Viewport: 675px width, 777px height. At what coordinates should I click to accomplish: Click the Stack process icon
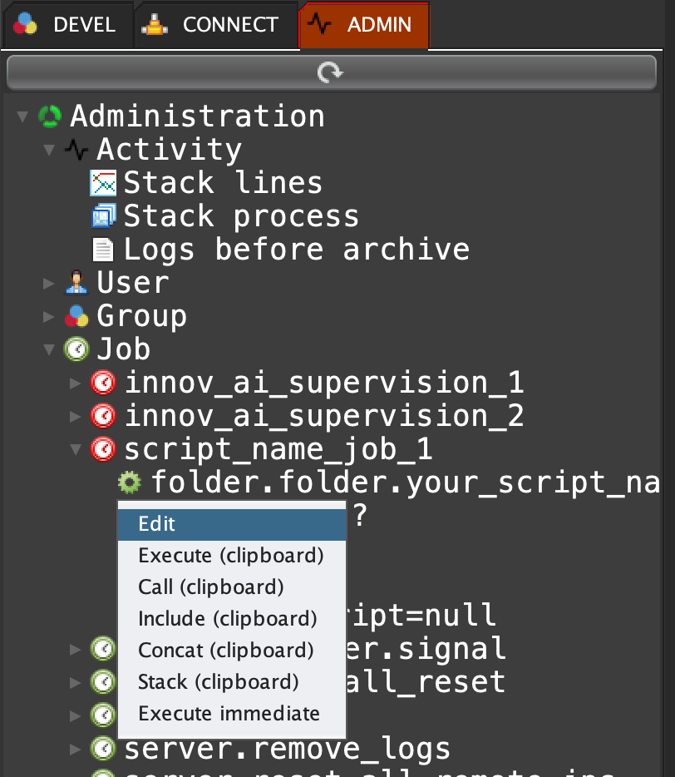[x=103, y=216]
